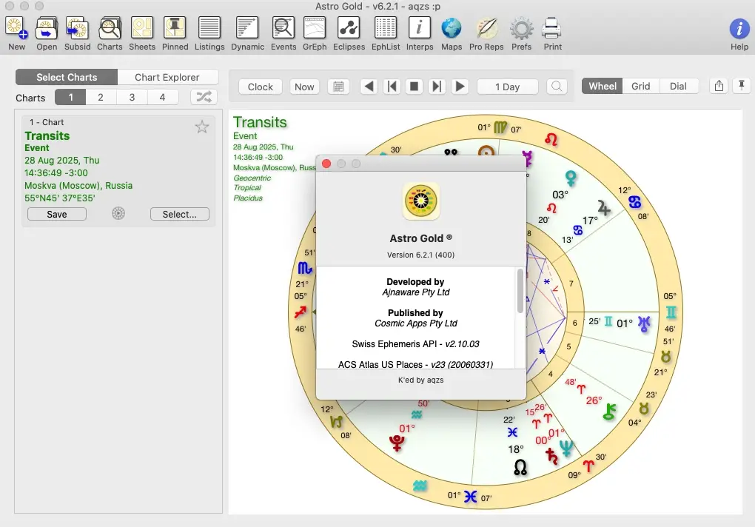This screenshot has height=527, width=755.
Task: Open the Charts search icon
Action: [x=110, y=28]
